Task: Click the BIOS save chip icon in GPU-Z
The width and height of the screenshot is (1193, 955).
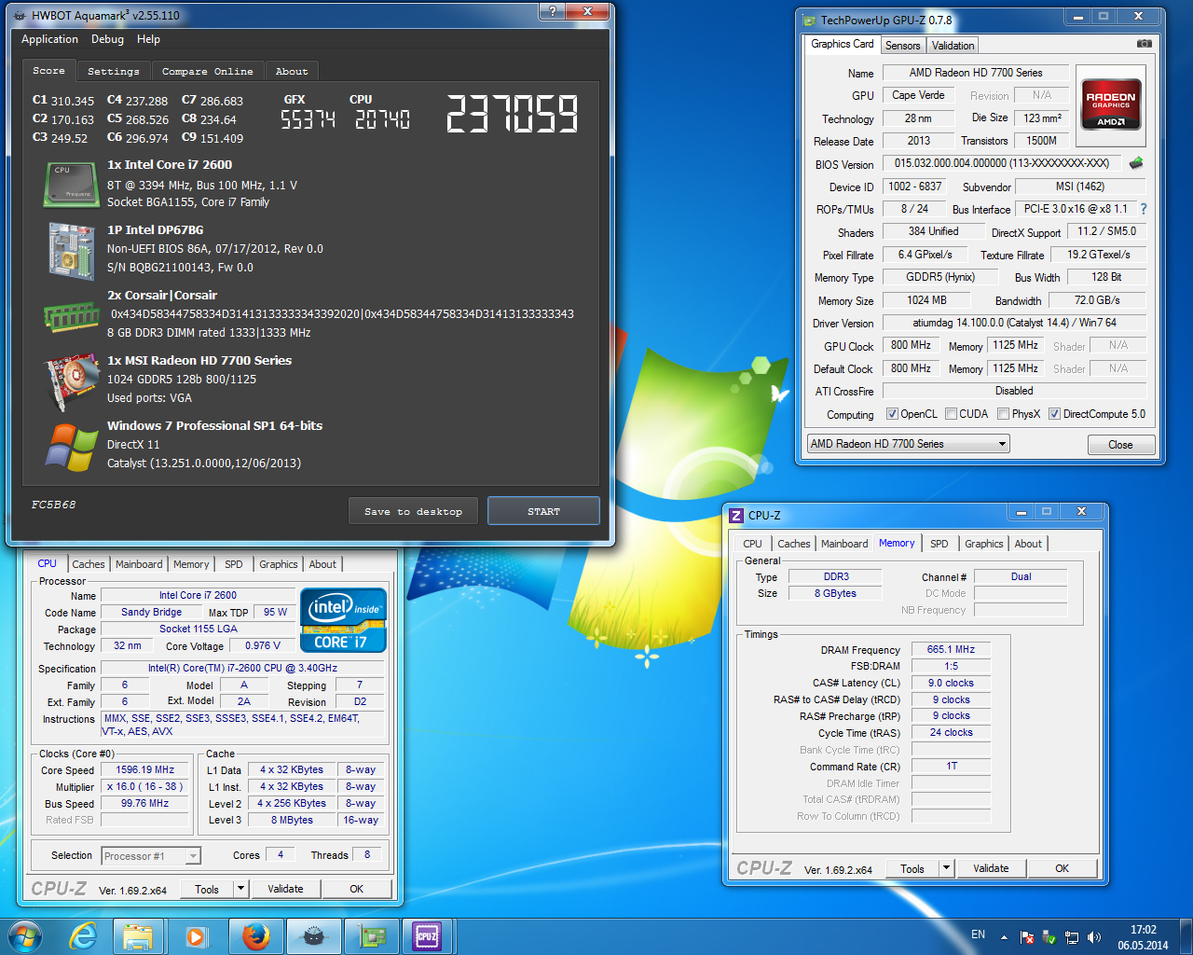Action: coord(1135,163)
